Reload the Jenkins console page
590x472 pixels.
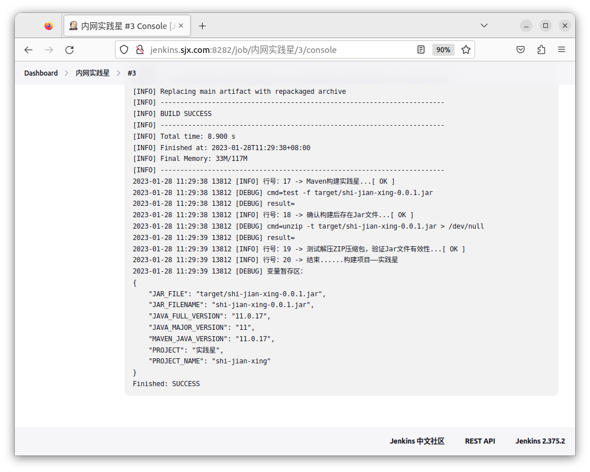69,49
